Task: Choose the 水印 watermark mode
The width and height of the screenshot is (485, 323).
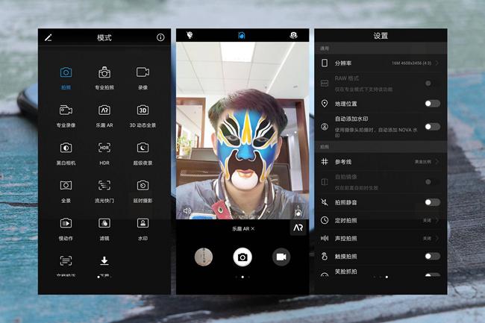Action: pyautogui.click(x=143, y=223)
